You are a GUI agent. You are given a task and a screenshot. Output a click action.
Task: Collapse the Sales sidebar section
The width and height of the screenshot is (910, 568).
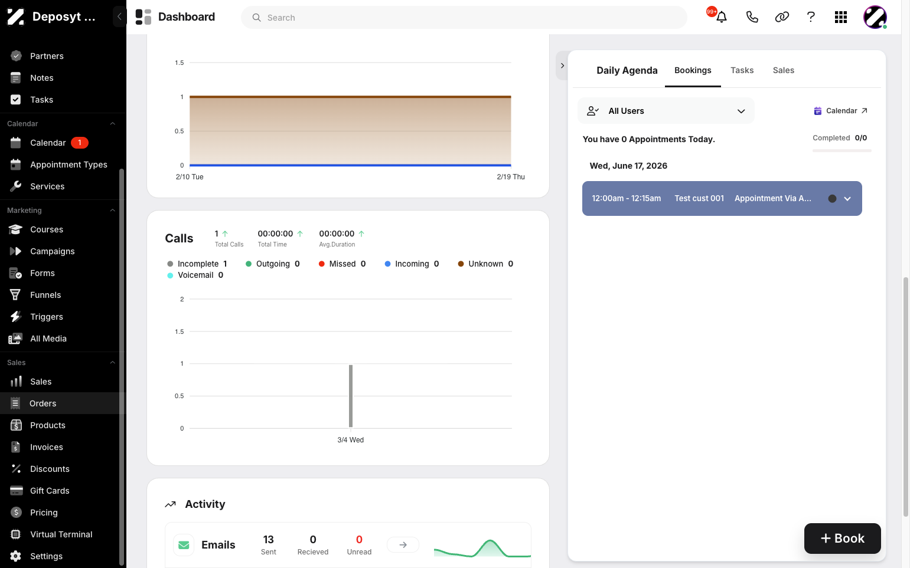[113, 363]
